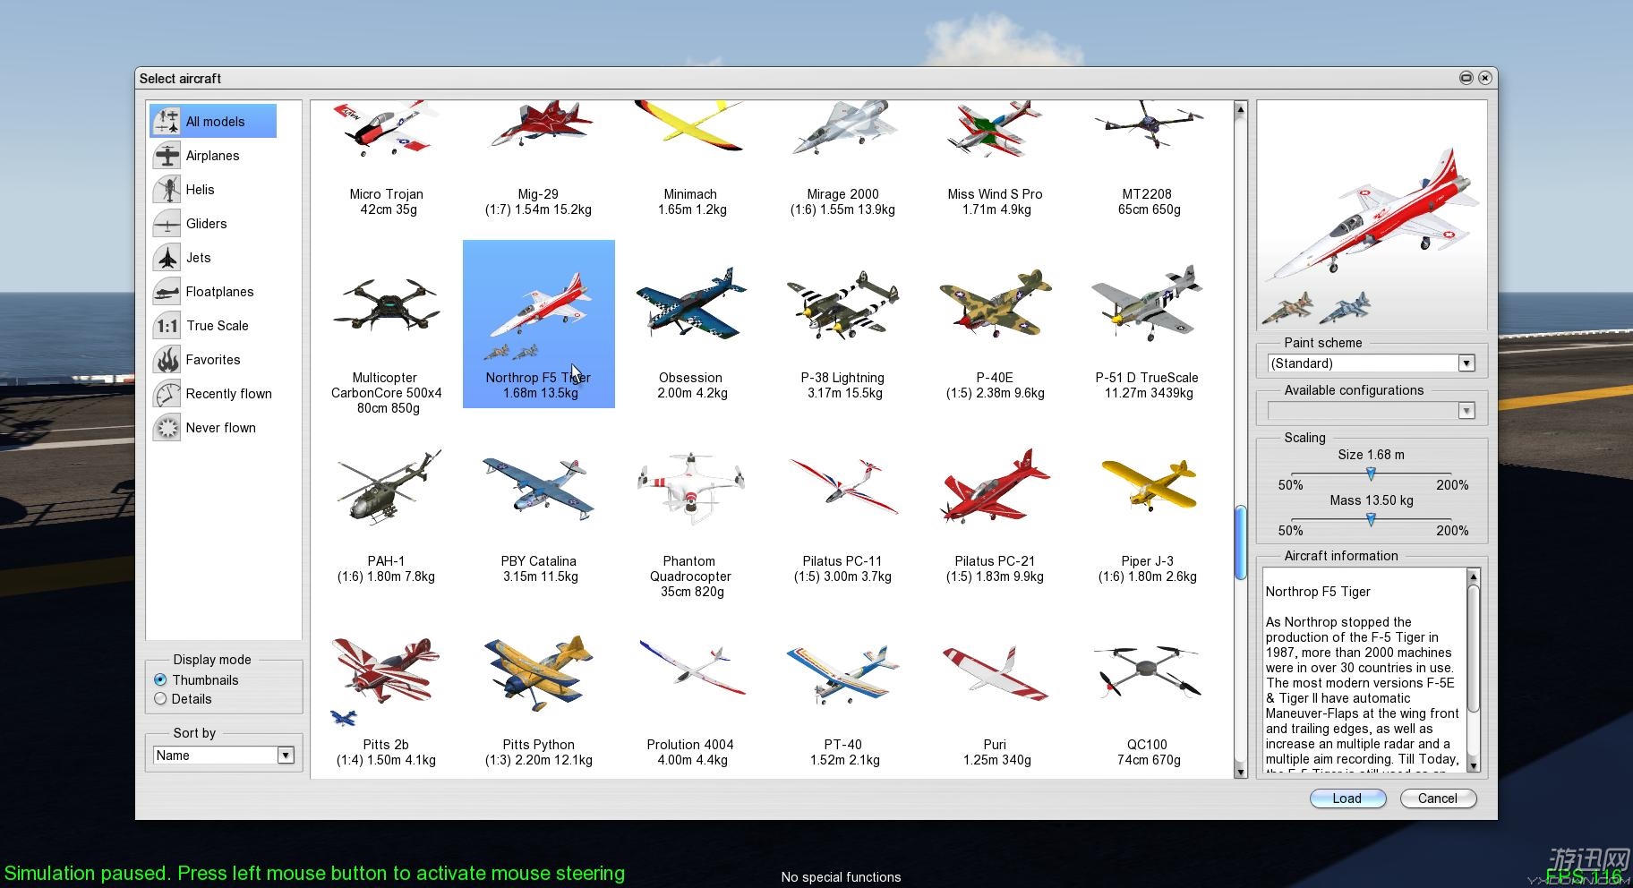Click the aircraft list scrollbar thumb
This screenshot has width=1633, height=888.
pos(1240,542)
